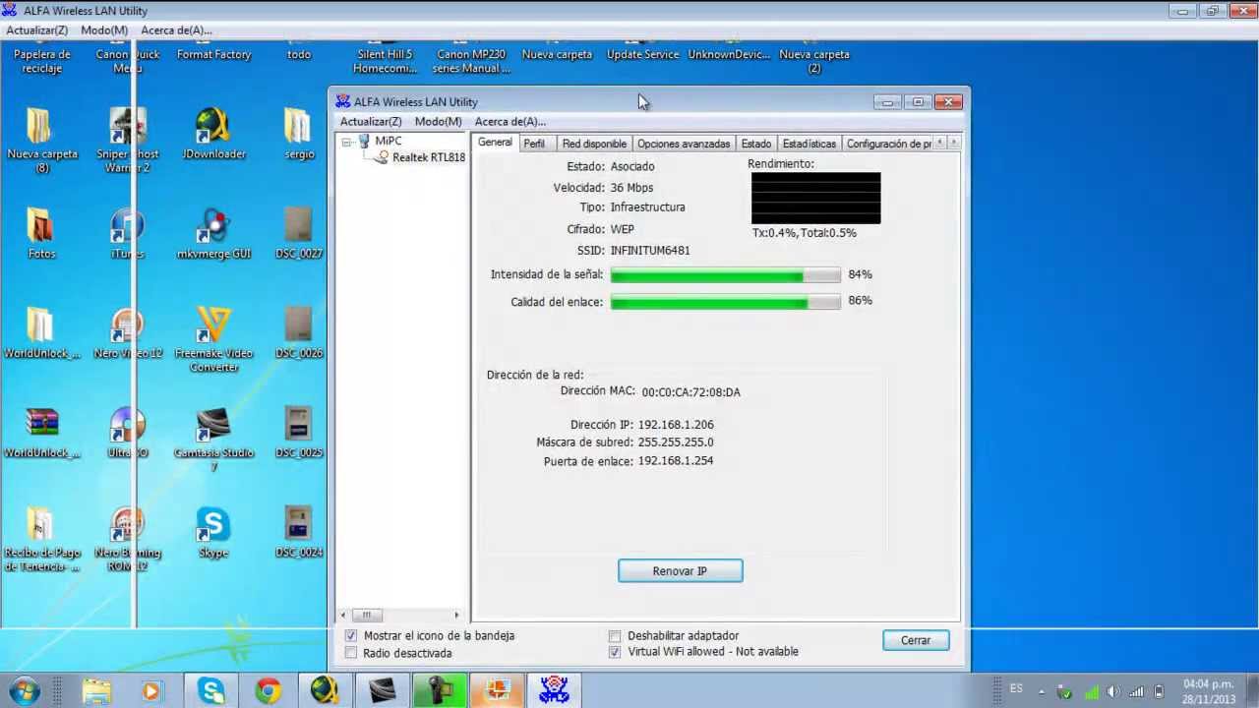
Task: Open the DSC_0026 file icon
Action: pyautogui.click(x=299, y=332)
